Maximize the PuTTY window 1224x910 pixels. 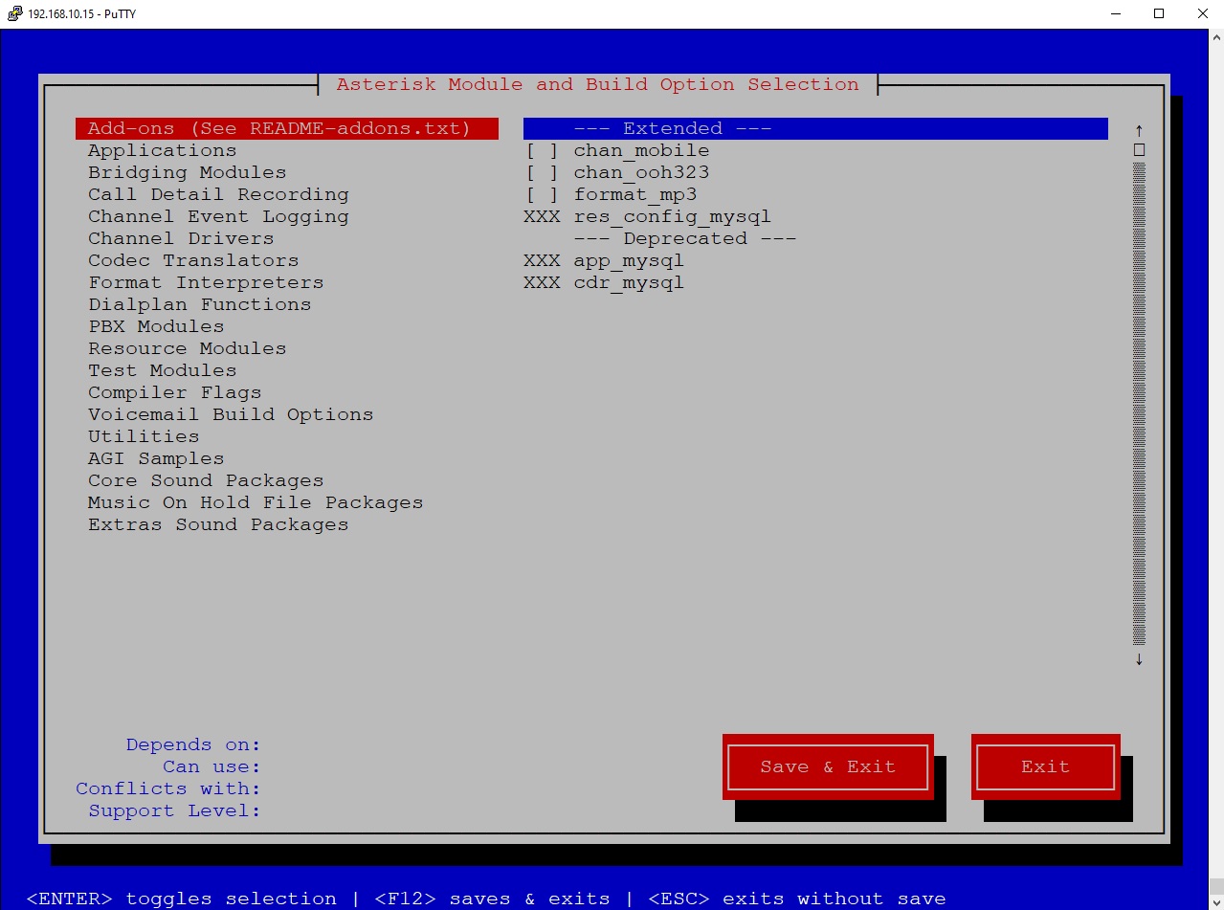pos(1159,13)
